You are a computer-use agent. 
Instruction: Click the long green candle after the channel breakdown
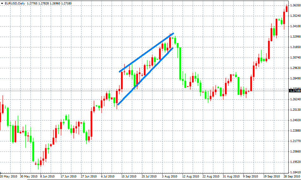[180, 63]
